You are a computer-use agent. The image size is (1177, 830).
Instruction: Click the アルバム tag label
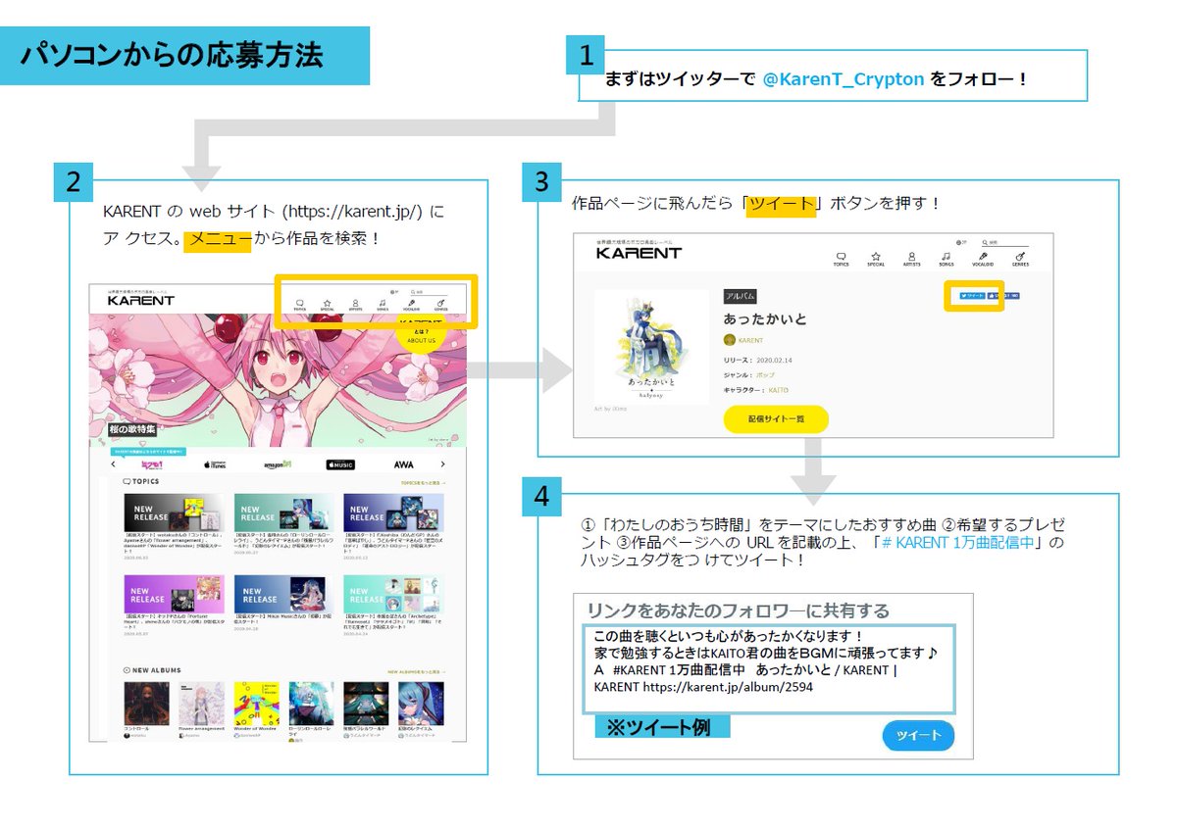tap(740, 296)
